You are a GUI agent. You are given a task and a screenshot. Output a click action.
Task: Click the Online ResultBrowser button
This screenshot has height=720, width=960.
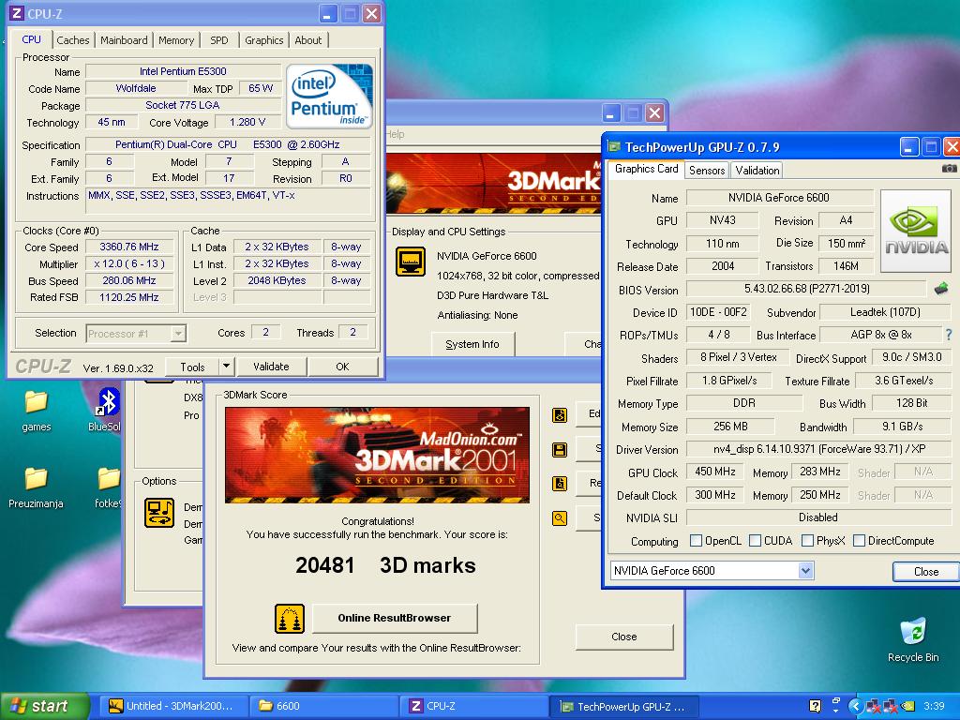[395, 619]
